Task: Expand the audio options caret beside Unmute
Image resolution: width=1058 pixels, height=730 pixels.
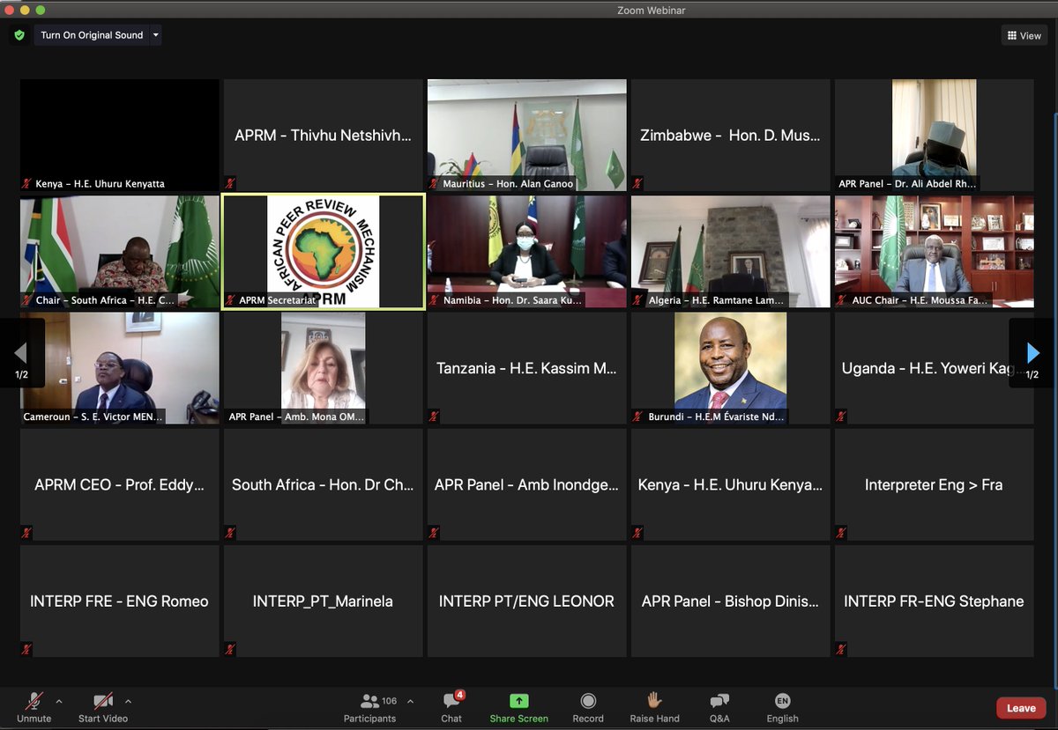Action: click(x=59, y=701)
